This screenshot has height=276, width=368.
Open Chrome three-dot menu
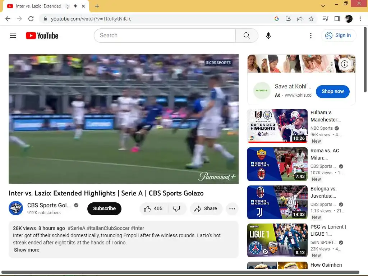point(360,19)
